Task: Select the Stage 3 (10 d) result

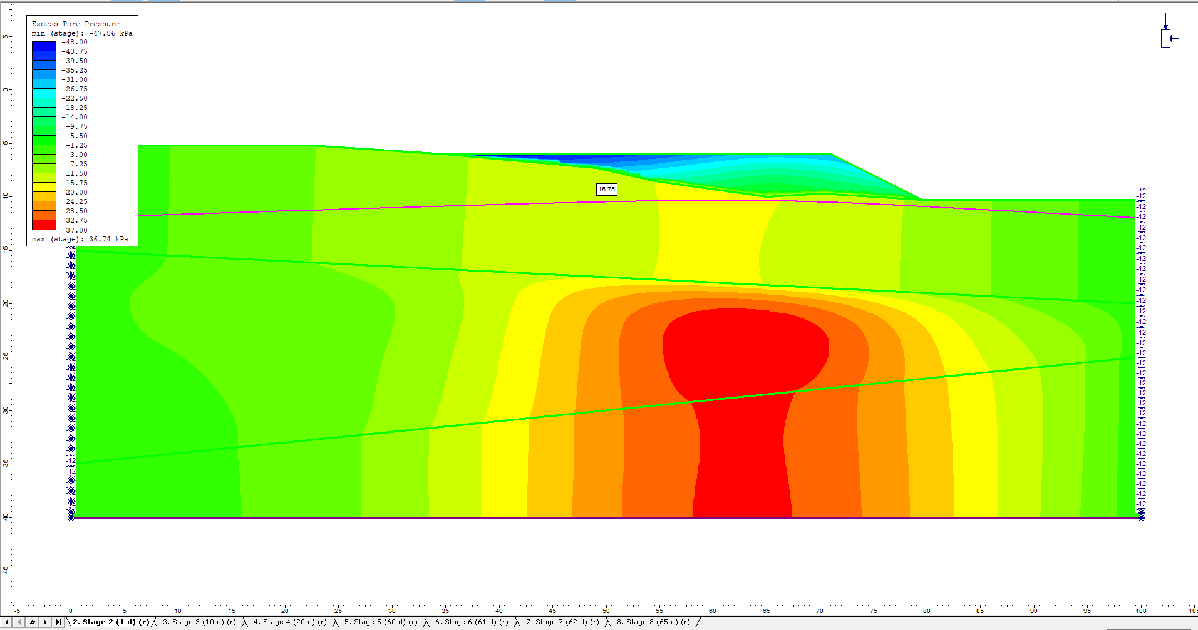Action: point(199,622)
